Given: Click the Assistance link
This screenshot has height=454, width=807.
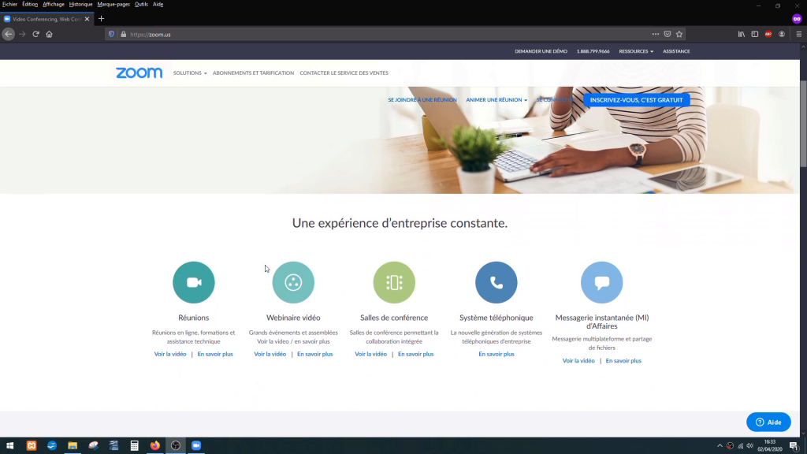Looking at the screenshot, I should click(676, 51).
